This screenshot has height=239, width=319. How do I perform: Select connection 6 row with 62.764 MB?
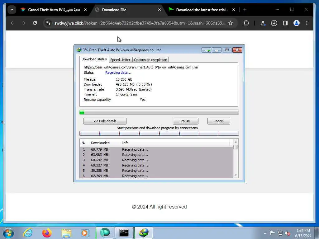[x=156, y=176]
